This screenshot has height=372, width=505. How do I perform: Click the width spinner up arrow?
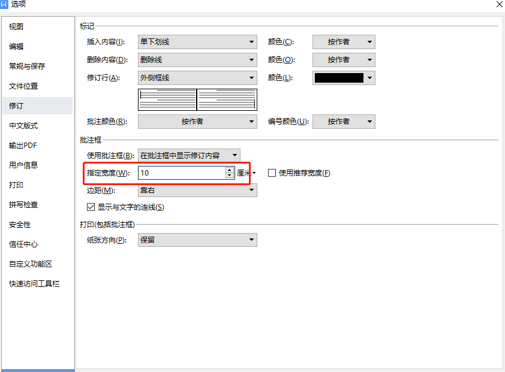pos(229,170)
